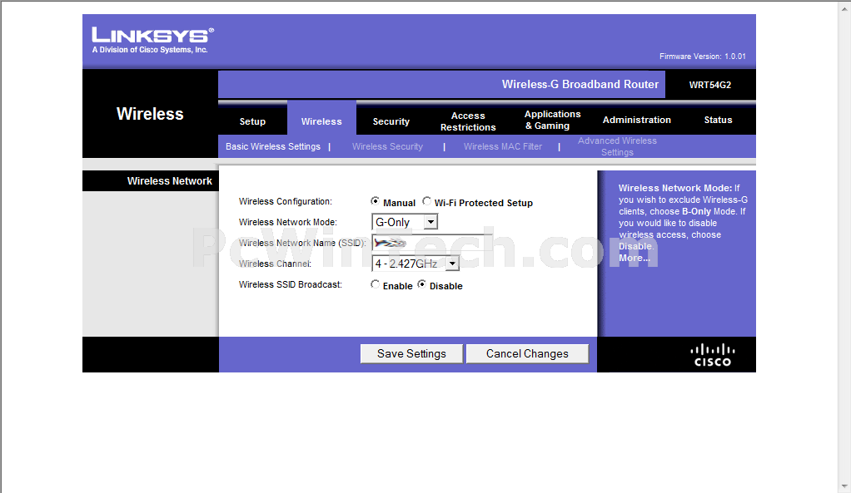The image size is (851, 493).
Task: Click the Linksys logo
Action: [152, 40]
